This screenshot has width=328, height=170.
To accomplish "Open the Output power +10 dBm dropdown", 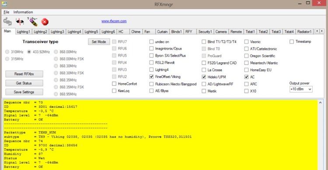I will (x=301, y=89).
